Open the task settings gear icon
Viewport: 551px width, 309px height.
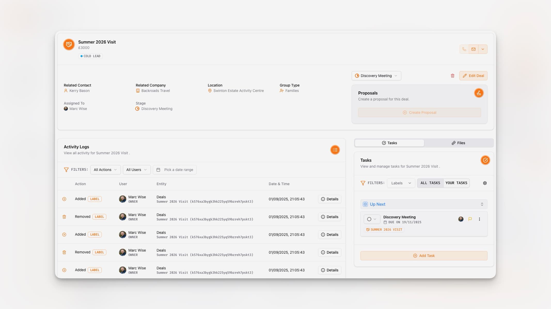pyautogui.click(x=485, y=183)
